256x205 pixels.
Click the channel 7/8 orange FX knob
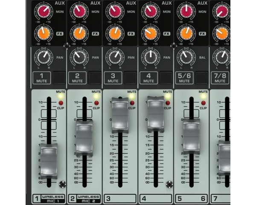tap(222, 34)
